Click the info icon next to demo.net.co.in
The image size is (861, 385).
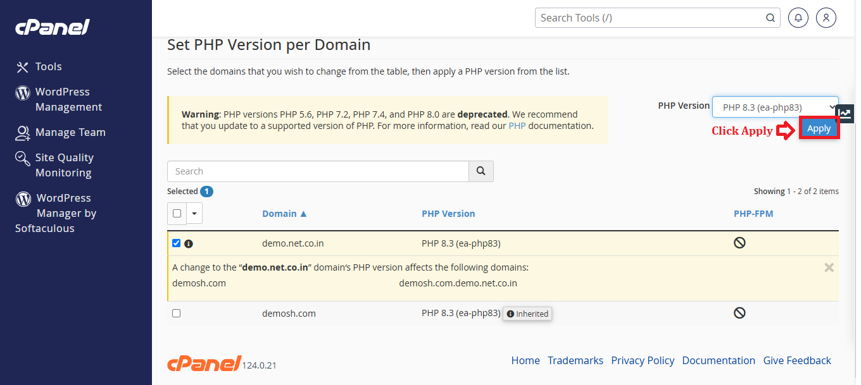[x=189, y=243]
